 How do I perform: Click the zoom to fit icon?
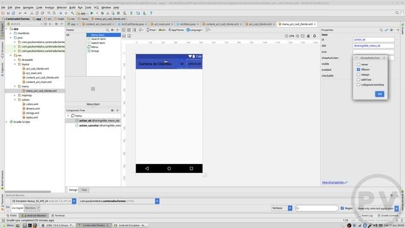click(x=302, y=36)
